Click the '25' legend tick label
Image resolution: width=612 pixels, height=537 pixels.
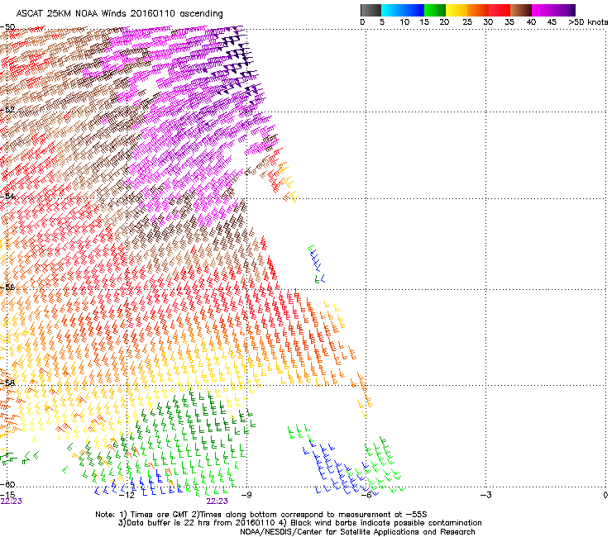point(467,22)
